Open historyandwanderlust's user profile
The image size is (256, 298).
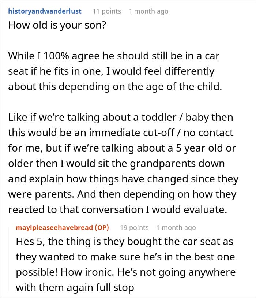(45, 11)
